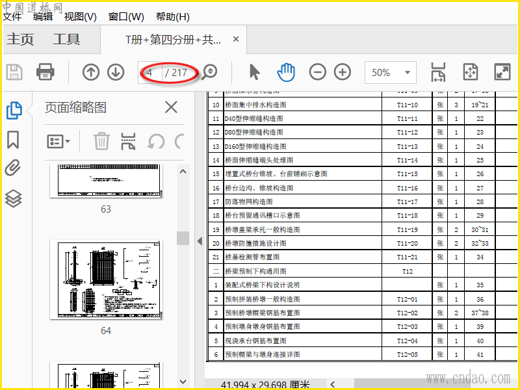
Task: Print the document with printer icon
Action: click(x=45, y=72)
